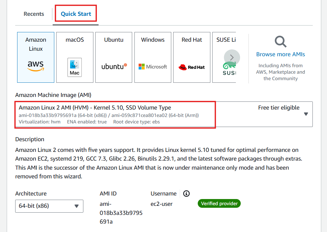This screenshot has width=327, height=232.
Task: Click the Microsoft logo
Action: pyautogui.click(x=153, y=67)
